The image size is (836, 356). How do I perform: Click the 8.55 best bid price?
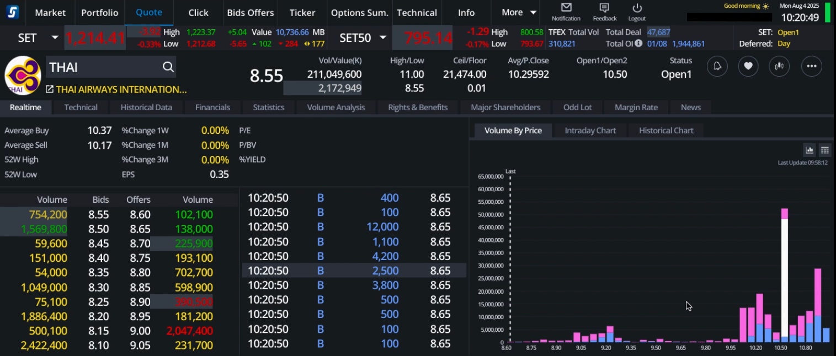[99, 214]
